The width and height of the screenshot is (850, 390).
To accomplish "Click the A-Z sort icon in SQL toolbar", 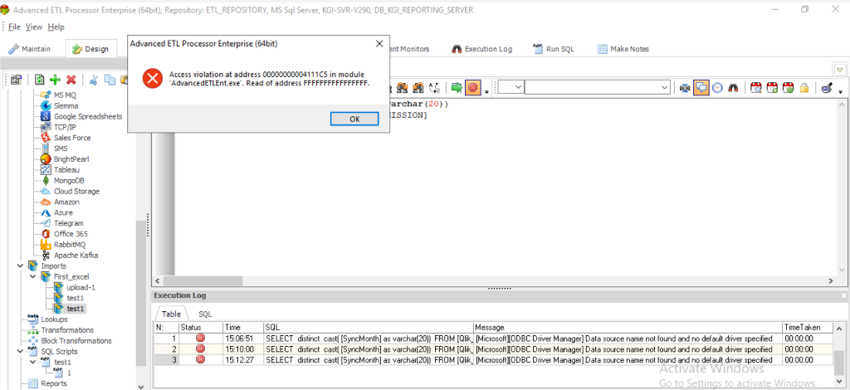I will (434, 88).
